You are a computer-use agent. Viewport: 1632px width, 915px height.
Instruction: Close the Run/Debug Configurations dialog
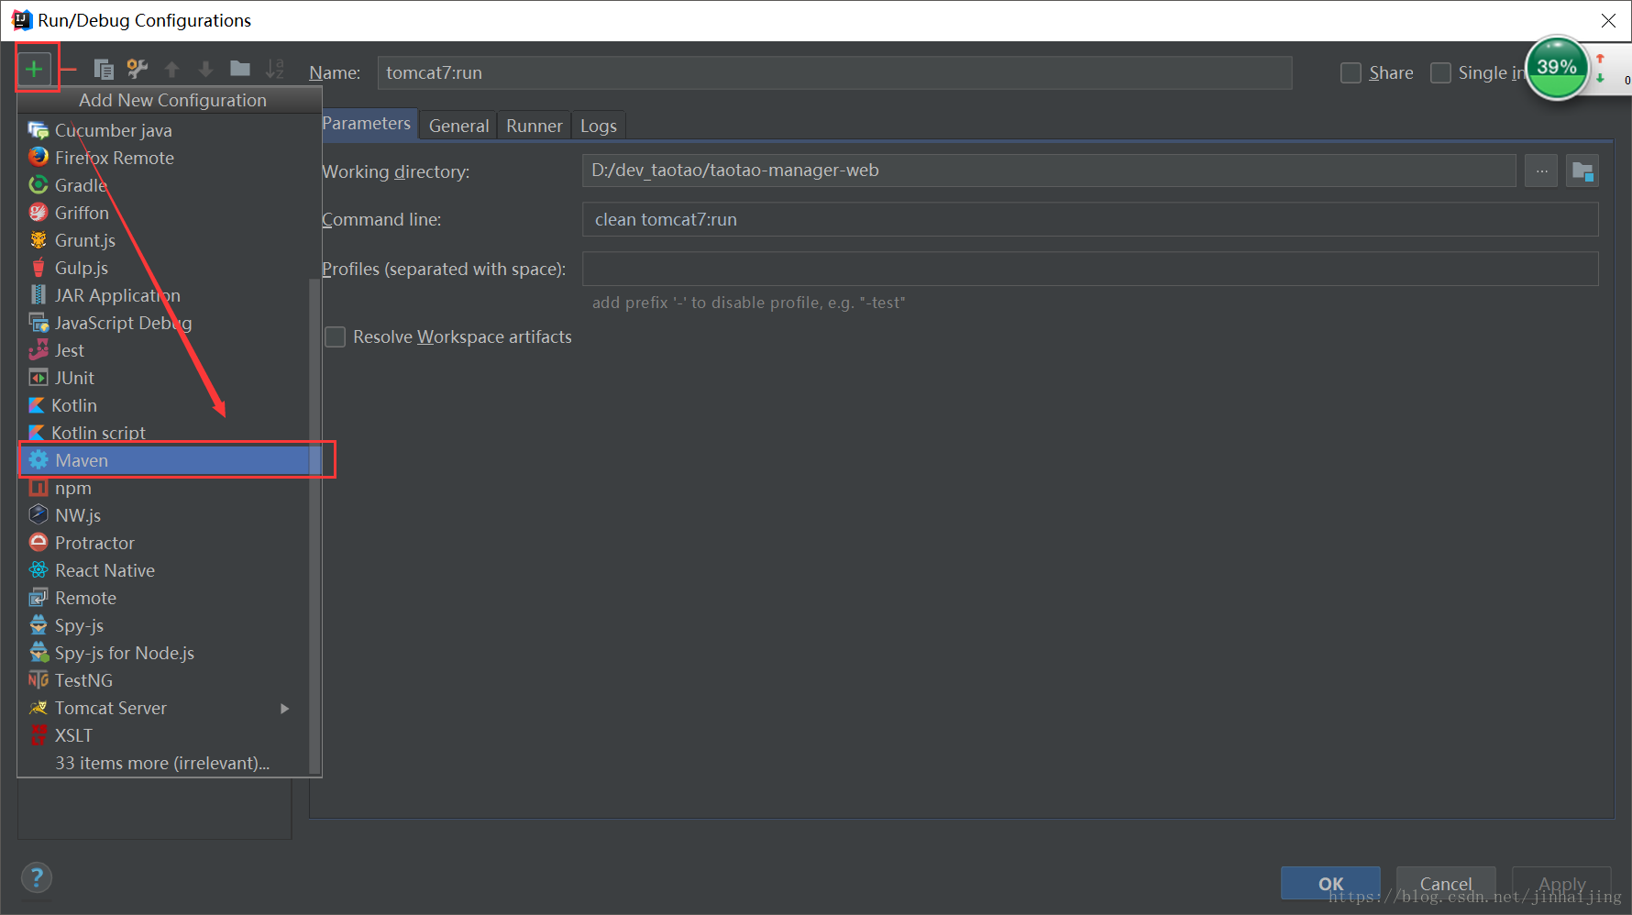[x=1608, y=20]
